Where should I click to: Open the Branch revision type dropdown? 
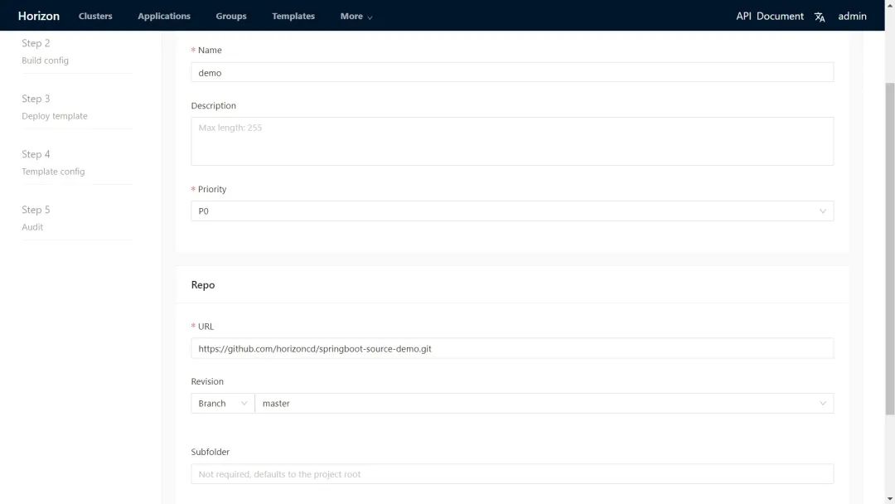(222, 404)
